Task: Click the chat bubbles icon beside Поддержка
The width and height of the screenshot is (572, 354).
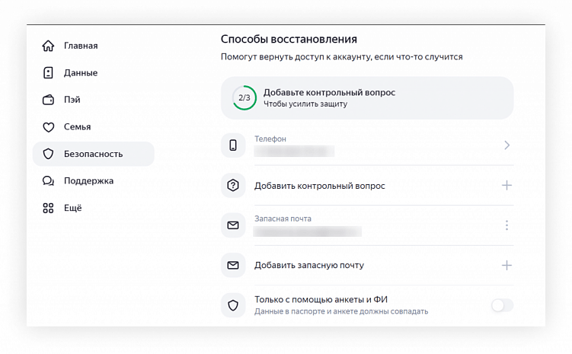Action: click(x=48, y=181)
